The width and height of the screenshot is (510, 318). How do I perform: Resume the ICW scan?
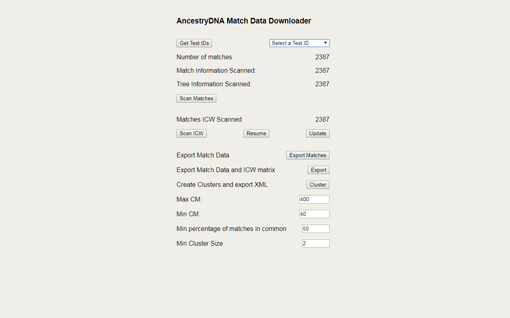[x=256, y=133]
